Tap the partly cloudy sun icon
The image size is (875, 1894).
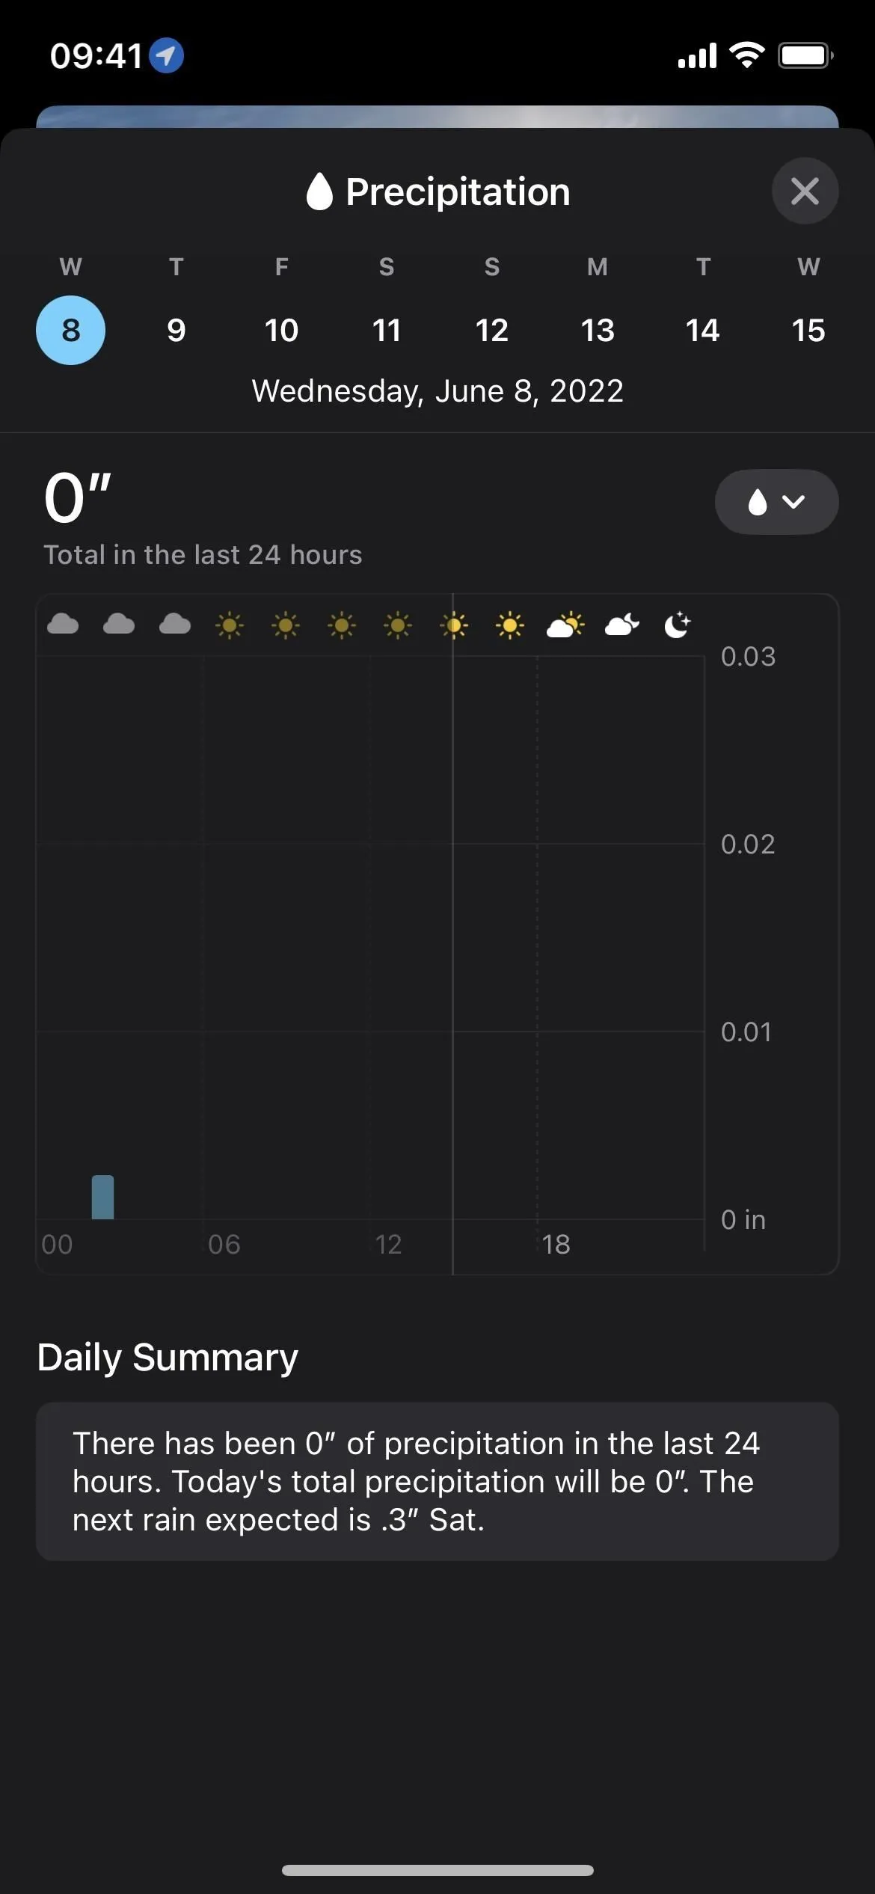565,625
